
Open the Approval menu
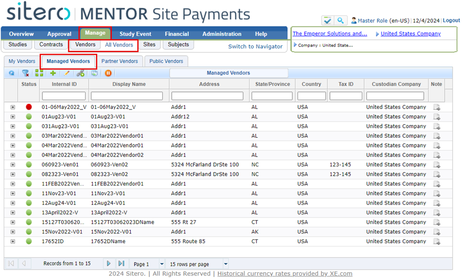(59, 34)
